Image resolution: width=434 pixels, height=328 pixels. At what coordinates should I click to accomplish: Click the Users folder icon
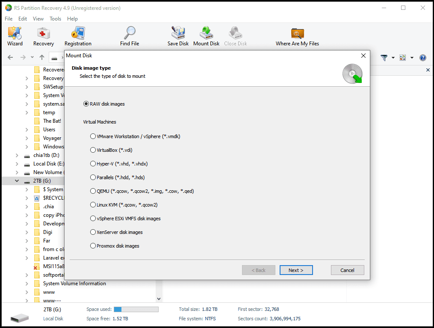36,130
